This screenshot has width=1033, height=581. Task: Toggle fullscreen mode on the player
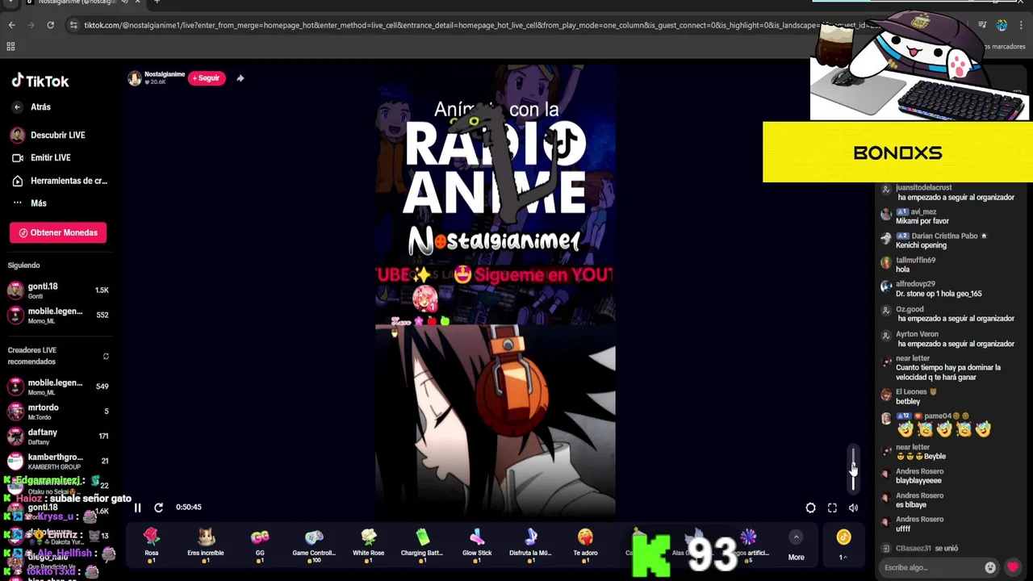tap(832, 508)
